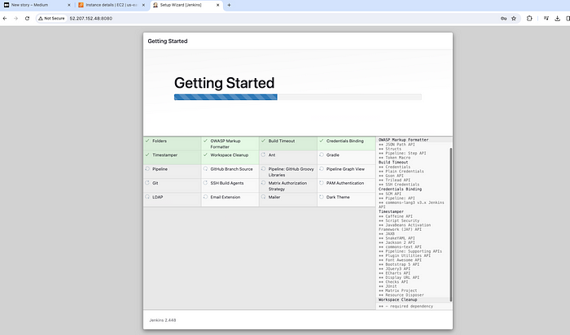
Task: Click the Folders plugin cell
Action: 173,143
